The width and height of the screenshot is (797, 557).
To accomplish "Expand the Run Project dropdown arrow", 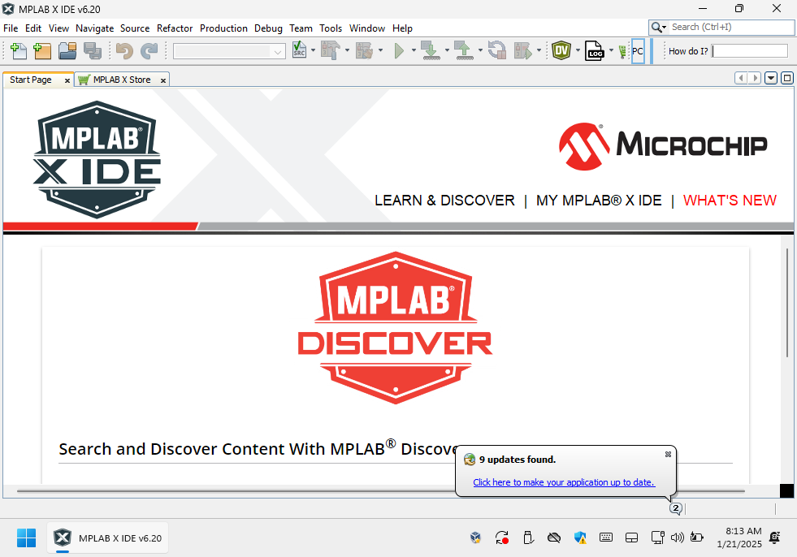I will click(x=414, y=50).
